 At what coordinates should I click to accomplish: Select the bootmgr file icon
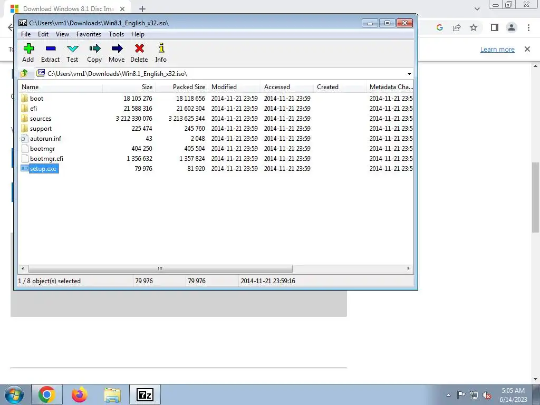point(24,148)
